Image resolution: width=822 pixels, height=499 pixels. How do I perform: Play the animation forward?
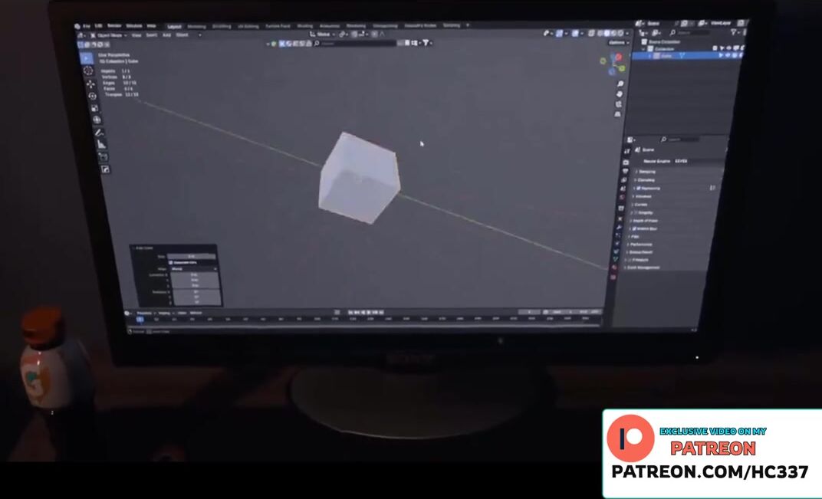coord(369,313)
